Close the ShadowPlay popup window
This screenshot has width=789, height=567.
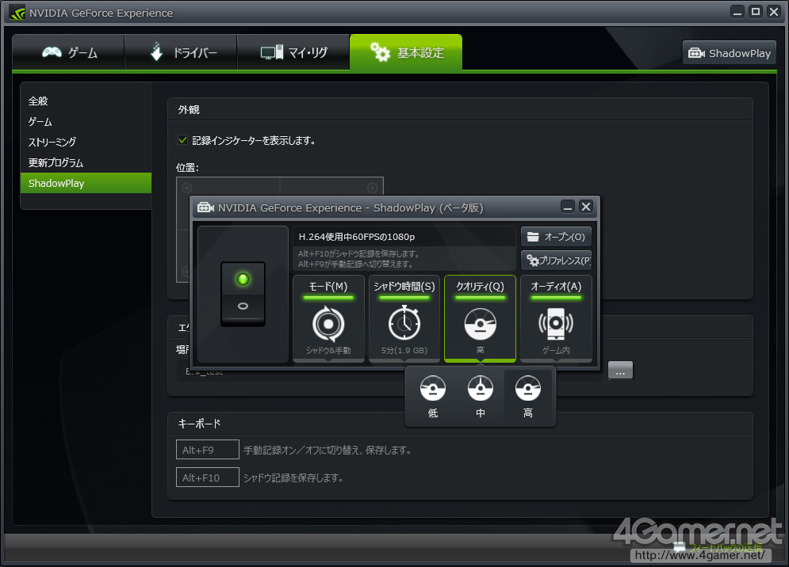click(586, 207)
